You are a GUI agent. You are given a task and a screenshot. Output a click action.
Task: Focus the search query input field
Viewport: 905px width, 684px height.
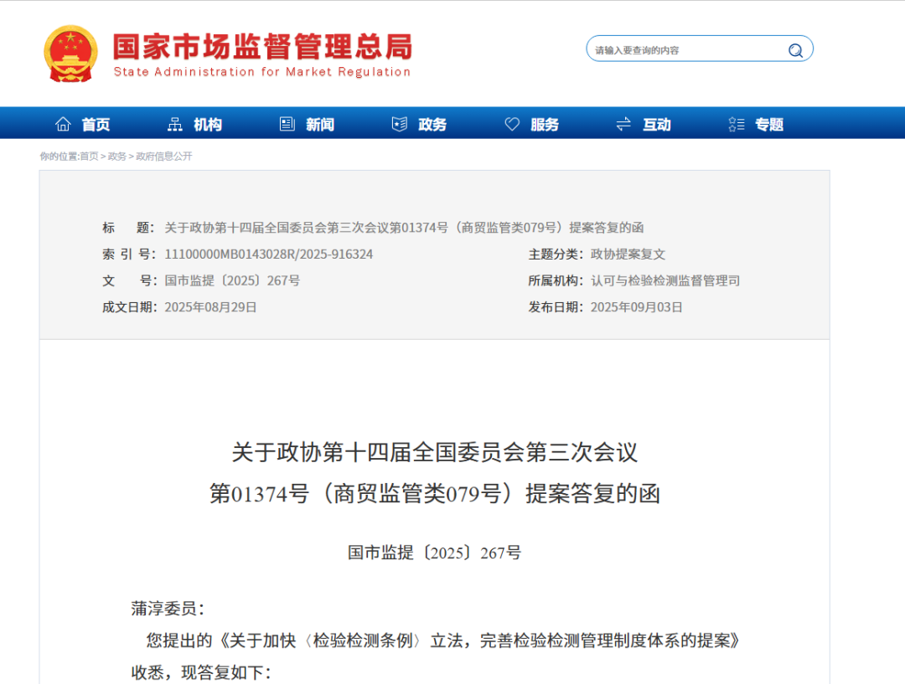[687, 50]
